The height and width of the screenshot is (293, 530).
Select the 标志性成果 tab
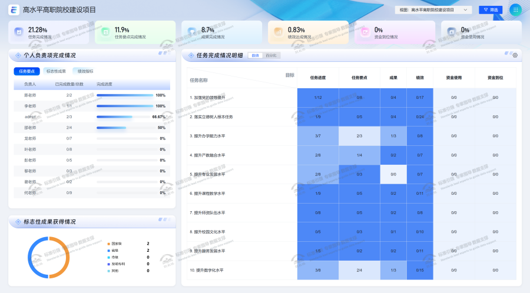(x=56, y=71)
